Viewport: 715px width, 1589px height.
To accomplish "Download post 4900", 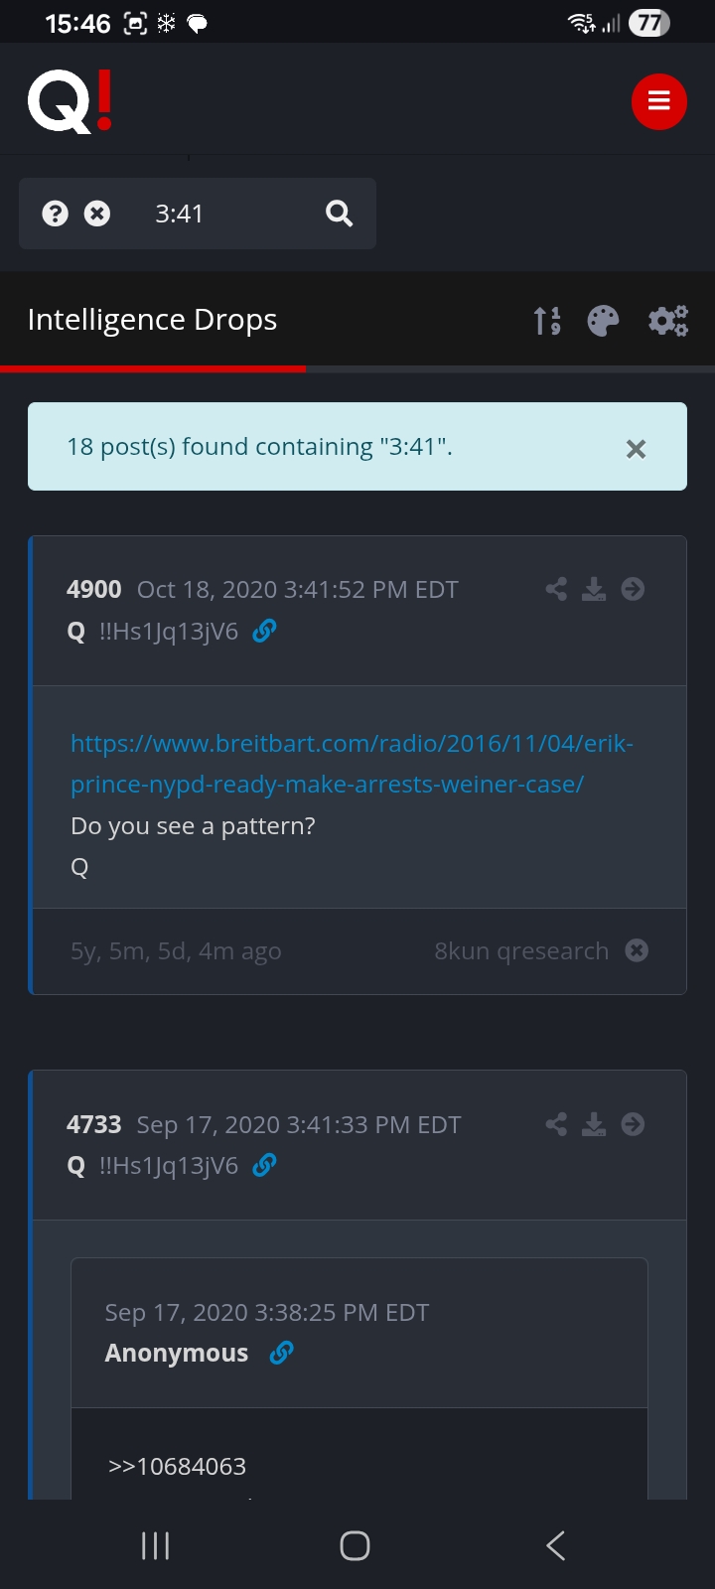I will 594,589.
